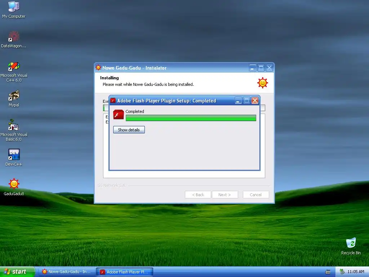Select the Mypal browser shortcut

pyautogui.click(x=14, y=98)
